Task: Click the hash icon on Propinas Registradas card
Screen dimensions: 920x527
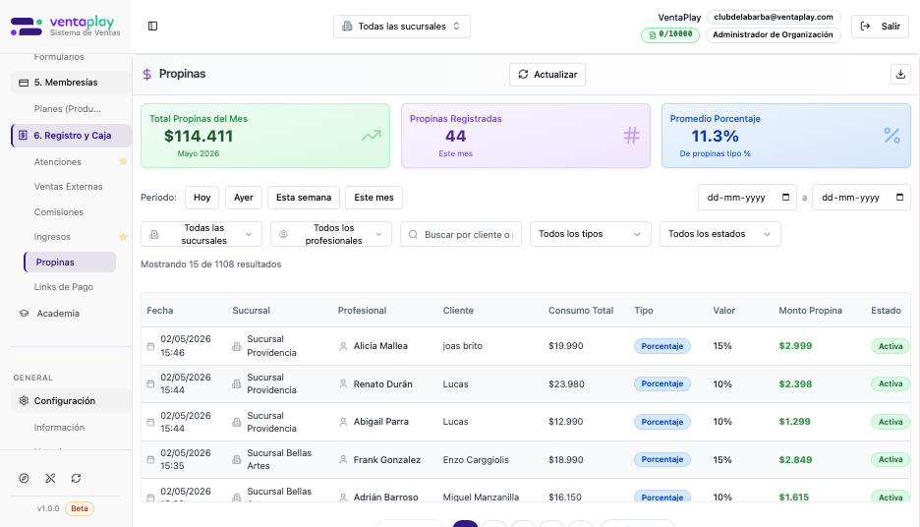Action: pyautogui.click(x=631, y=136)
